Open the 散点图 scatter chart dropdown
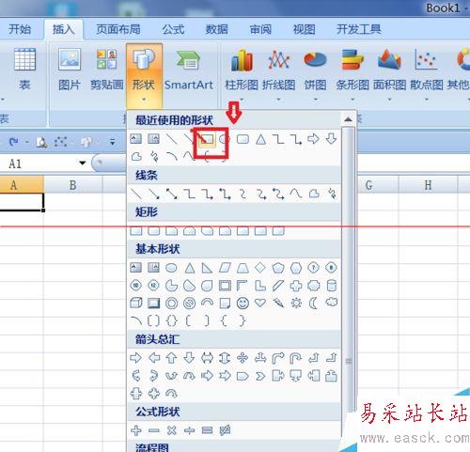The image size is (470, 452). 427,75
